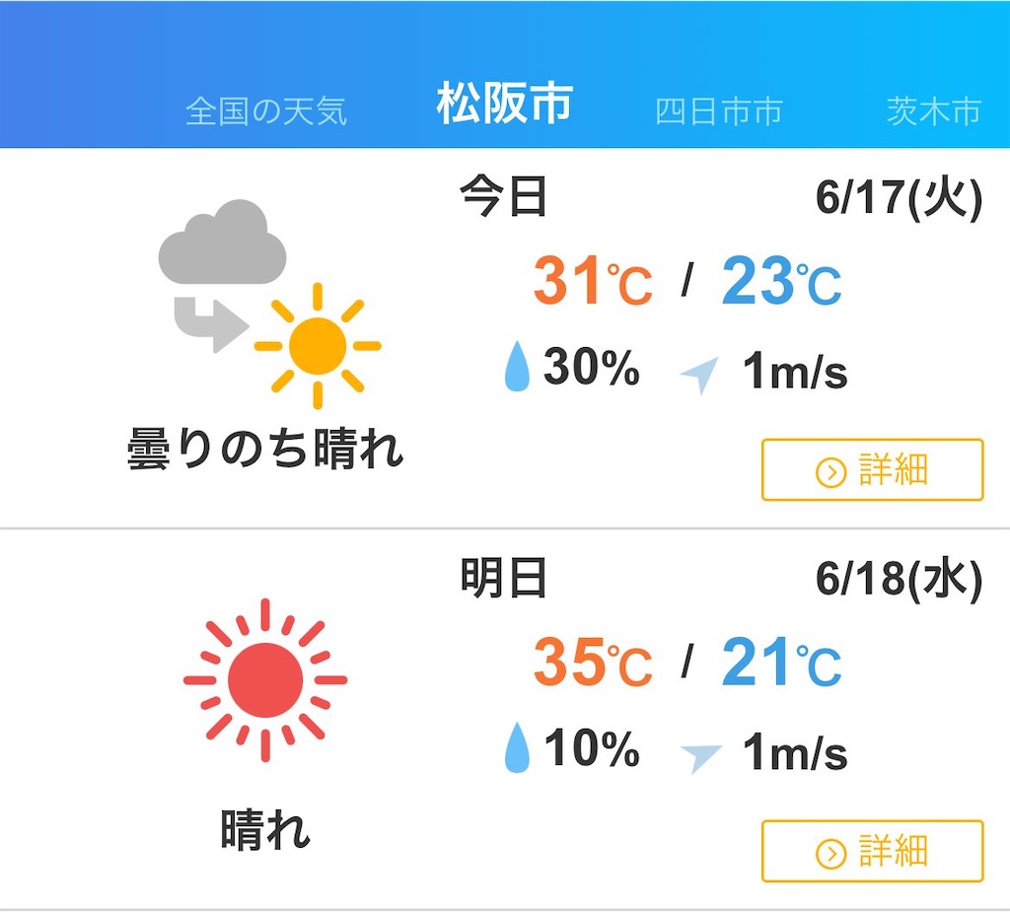Click tomorrow's red sun icon
1010x912 pixels.
[264, 680]
